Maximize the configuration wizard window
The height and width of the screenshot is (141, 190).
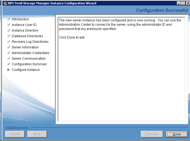(183, 3)
